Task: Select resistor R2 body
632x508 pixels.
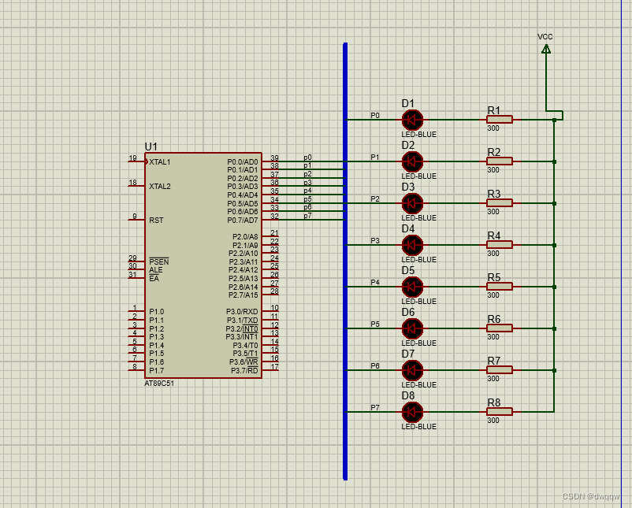Action: click(500, 161)
